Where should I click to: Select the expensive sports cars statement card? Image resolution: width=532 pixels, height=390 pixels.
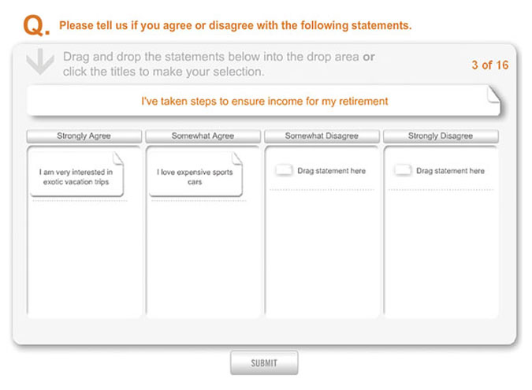point(195,176)
